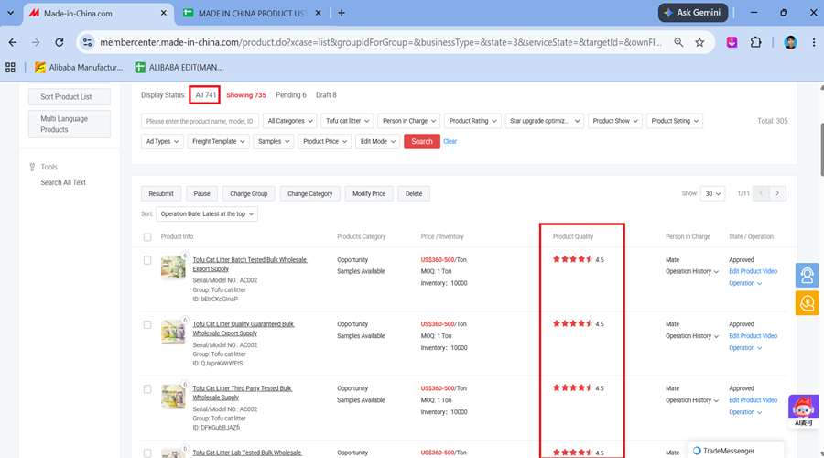Go to the next page arrow
This screenshot has width=824, height=458.
point(777,193)
